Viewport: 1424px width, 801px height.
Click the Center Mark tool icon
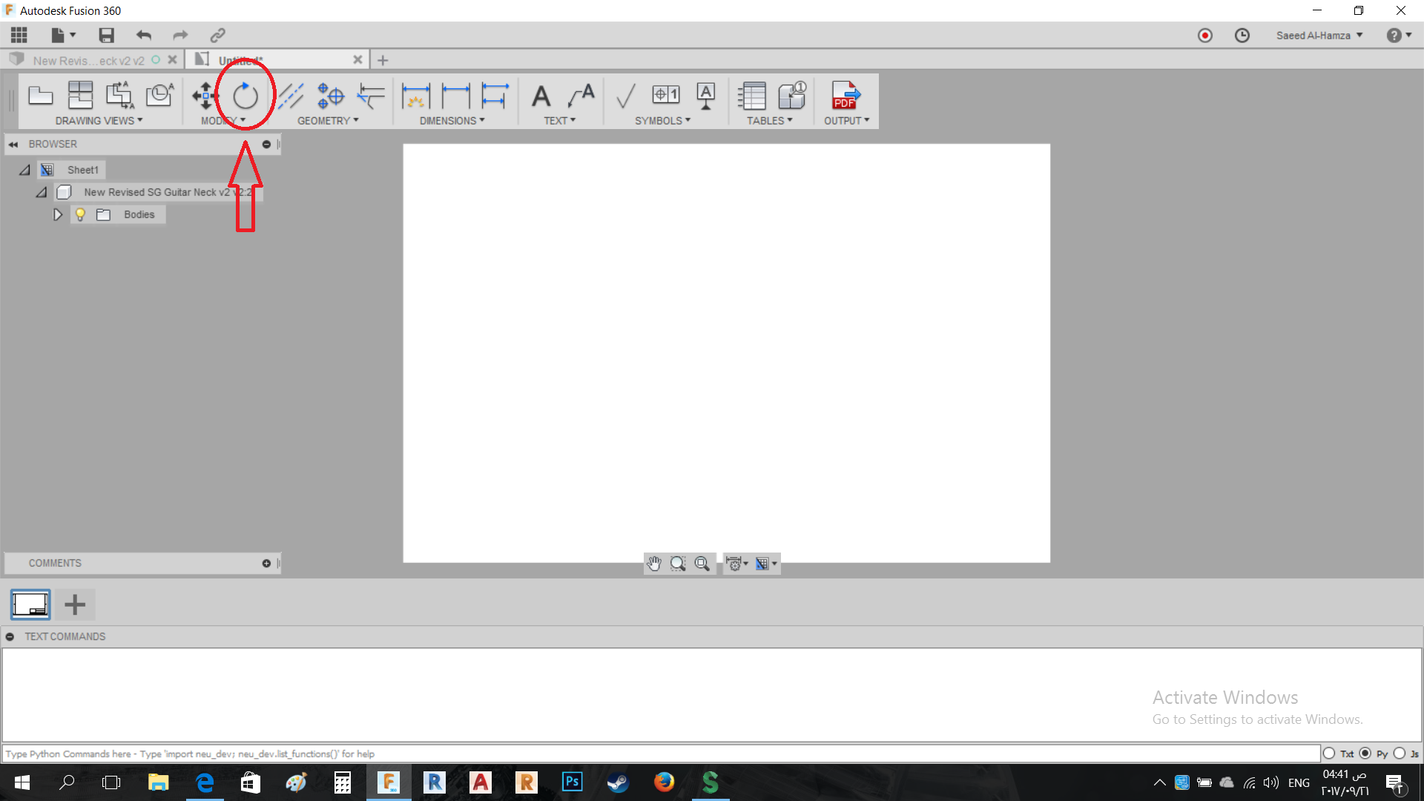point(330,96)
